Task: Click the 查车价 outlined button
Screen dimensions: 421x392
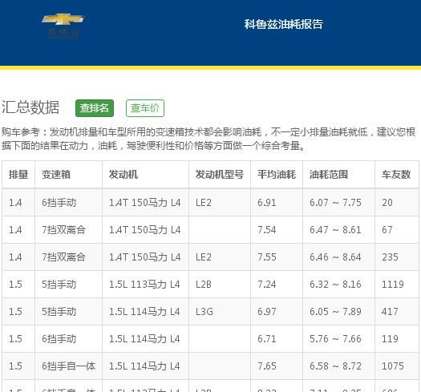Action: 145,108
